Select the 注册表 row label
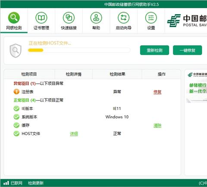Viewport: 207px width, 187px height. pyautogui.click(x=28, y=92)
